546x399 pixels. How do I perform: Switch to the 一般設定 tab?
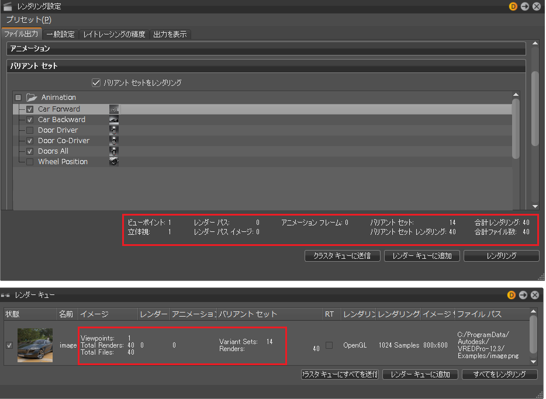61,34
